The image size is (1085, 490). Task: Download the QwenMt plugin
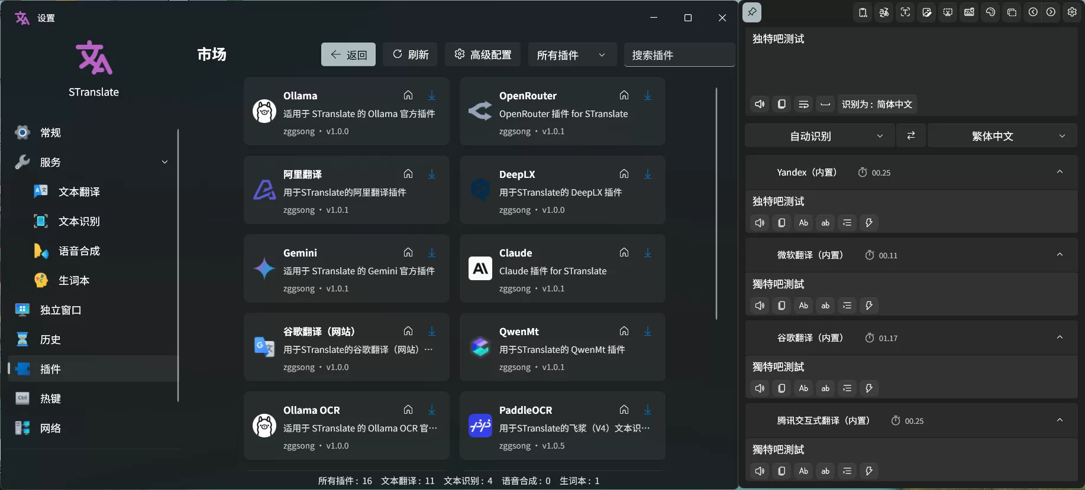click(x=648, y=331)
